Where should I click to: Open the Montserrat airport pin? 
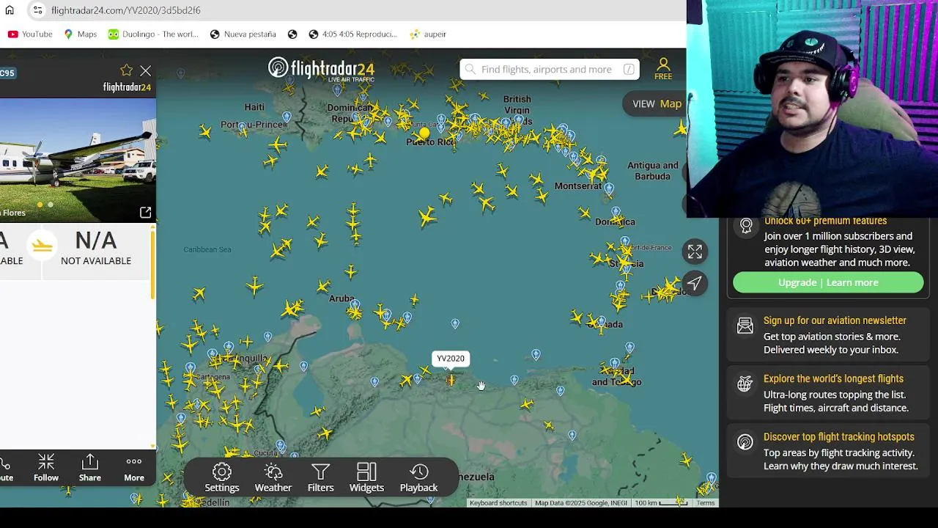click(609, 189)
